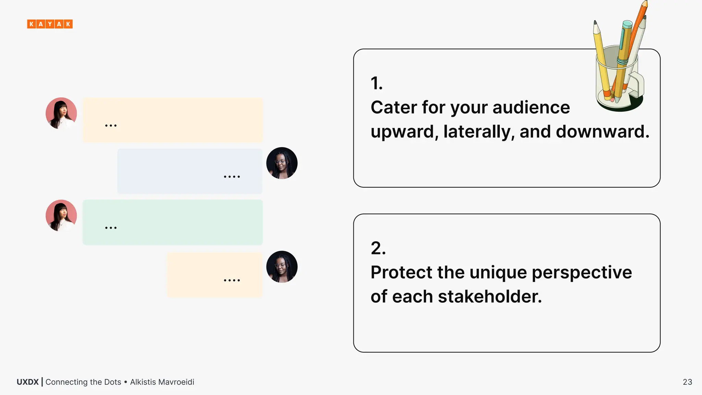Click the orange pencil tip at top
The width and height of the screenshot is (702, 395).
click(644, 5)
